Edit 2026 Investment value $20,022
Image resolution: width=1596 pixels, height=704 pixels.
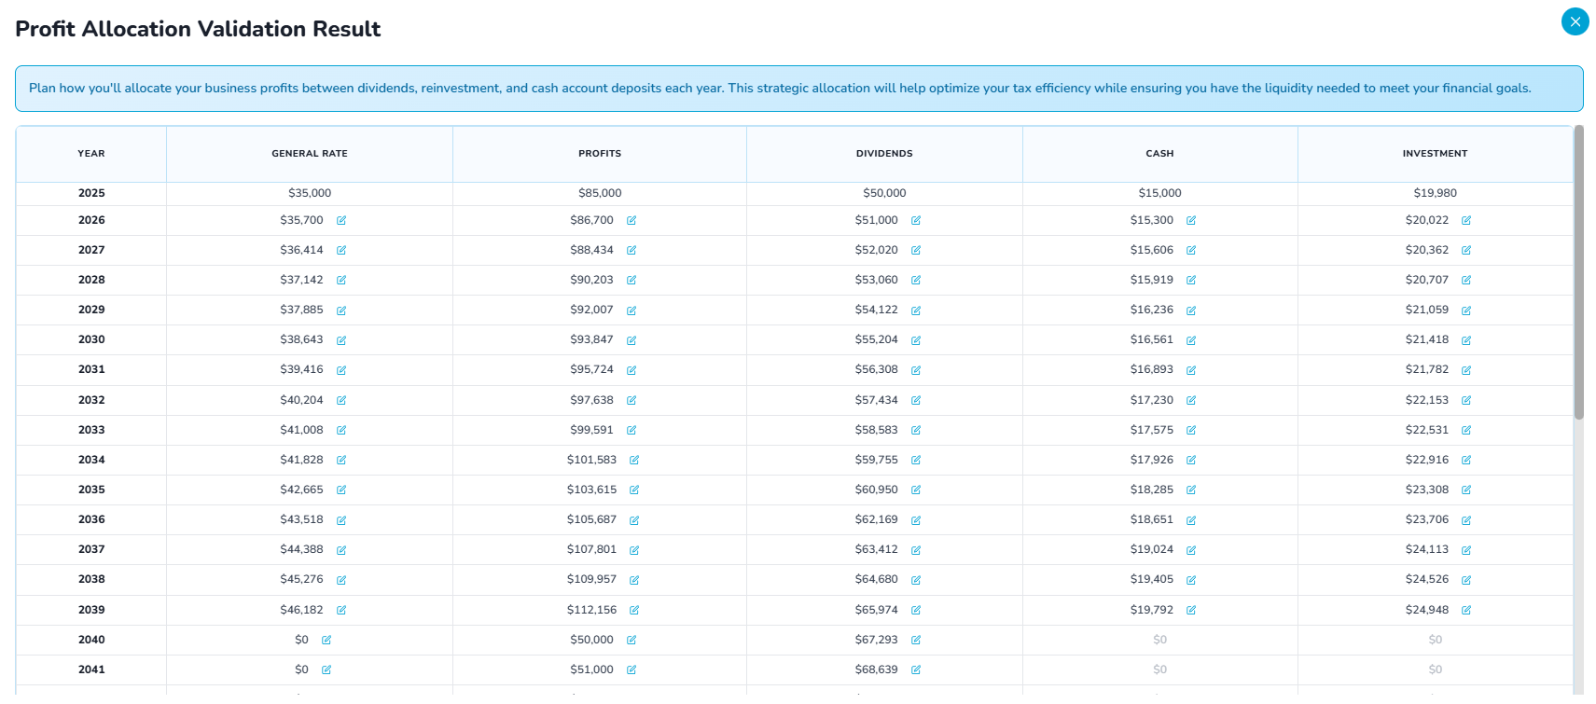click(1466, 221)
